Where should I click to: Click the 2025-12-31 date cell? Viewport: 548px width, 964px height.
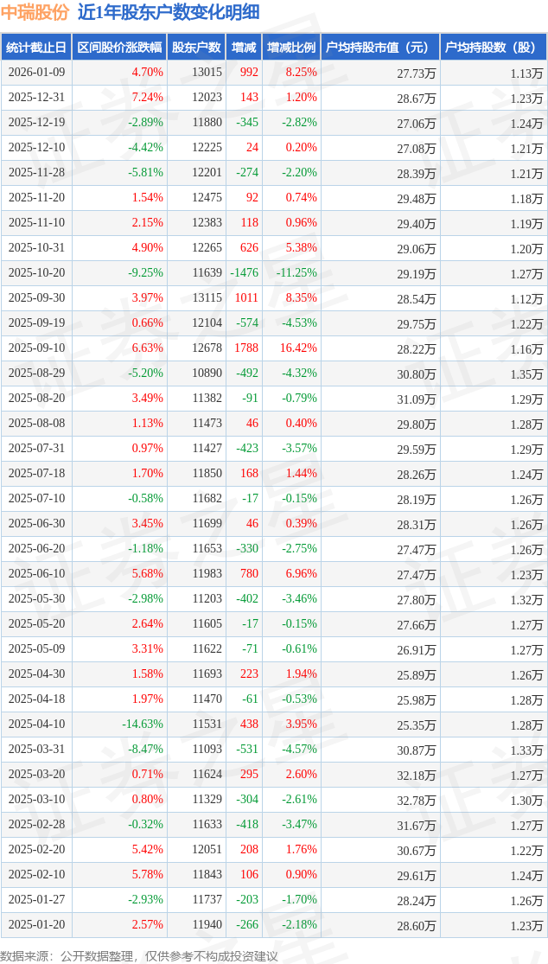pos(35,98)
